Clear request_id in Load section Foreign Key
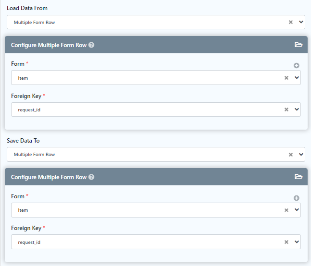This screenshot has width=311, height=266. 286,109
